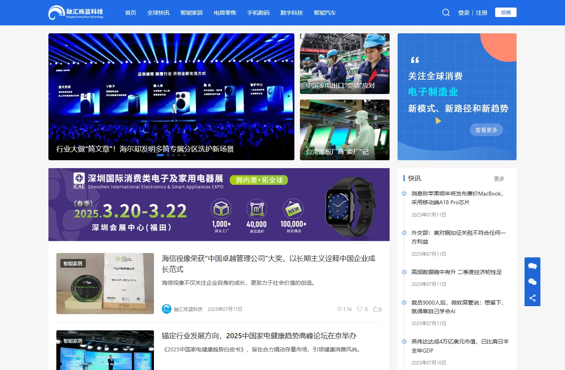Viewport: 565px width, 370px height.
Task: Click the 融汇栋蓝科技 site logo
Action: click(x=76, y=13)
